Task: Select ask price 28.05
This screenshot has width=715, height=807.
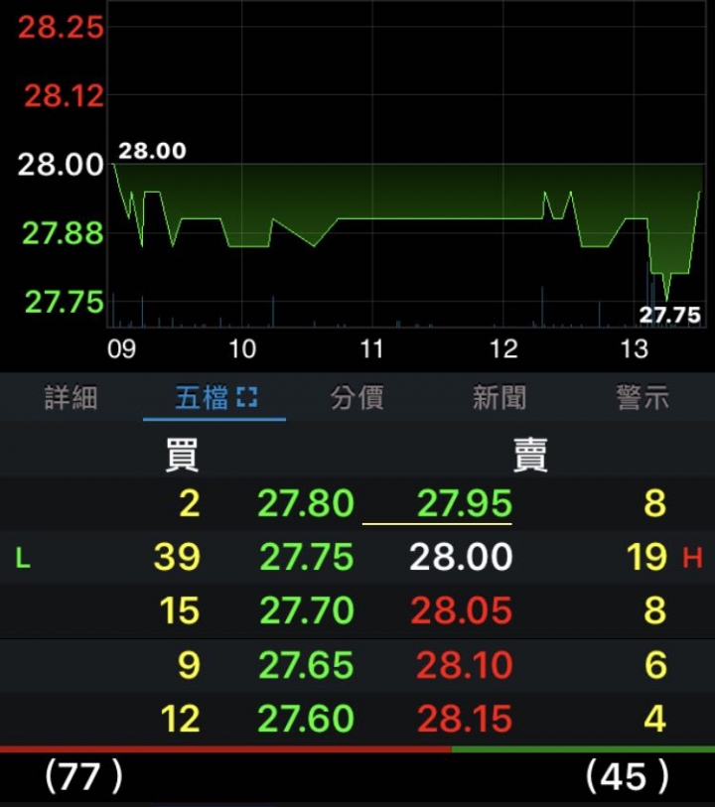Action: [462, 610]
